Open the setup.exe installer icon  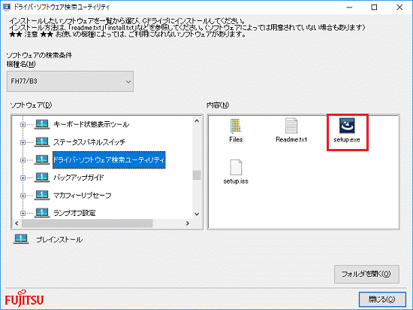click(x=347, y=126)
